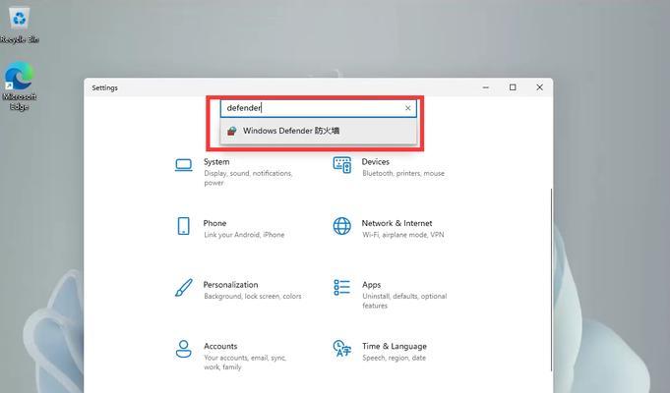The image size is (670, 393).
Task: Click the Windows Defender firewall result icon
Action: 232,131
